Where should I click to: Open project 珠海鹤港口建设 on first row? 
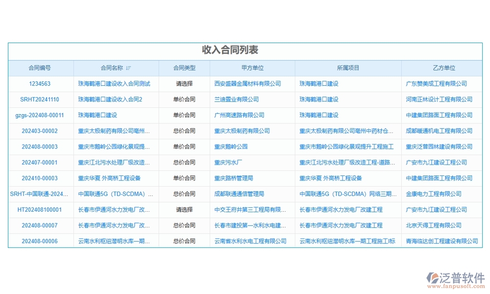(318, 83)
